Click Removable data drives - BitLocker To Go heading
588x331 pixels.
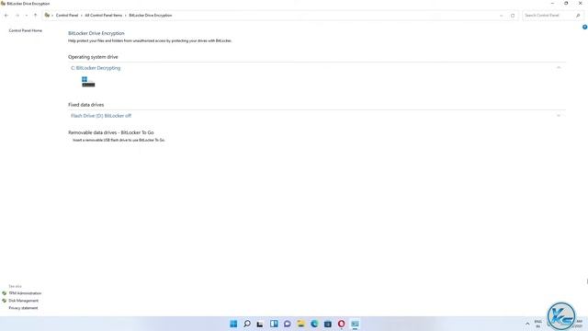pyautogui.click(x=111, y=132)
